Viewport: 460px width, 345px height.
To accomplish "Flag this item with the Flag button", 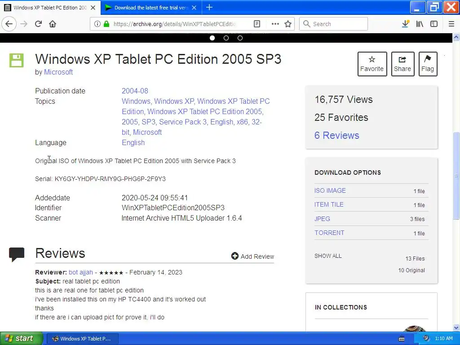I will (x=428, y=64).
